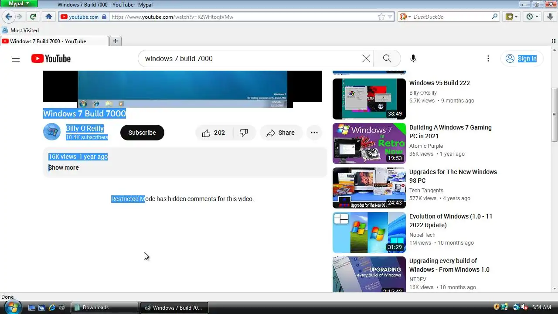Click the Tech Tangents channel name
558x314 pixels.
click(426, 191)
